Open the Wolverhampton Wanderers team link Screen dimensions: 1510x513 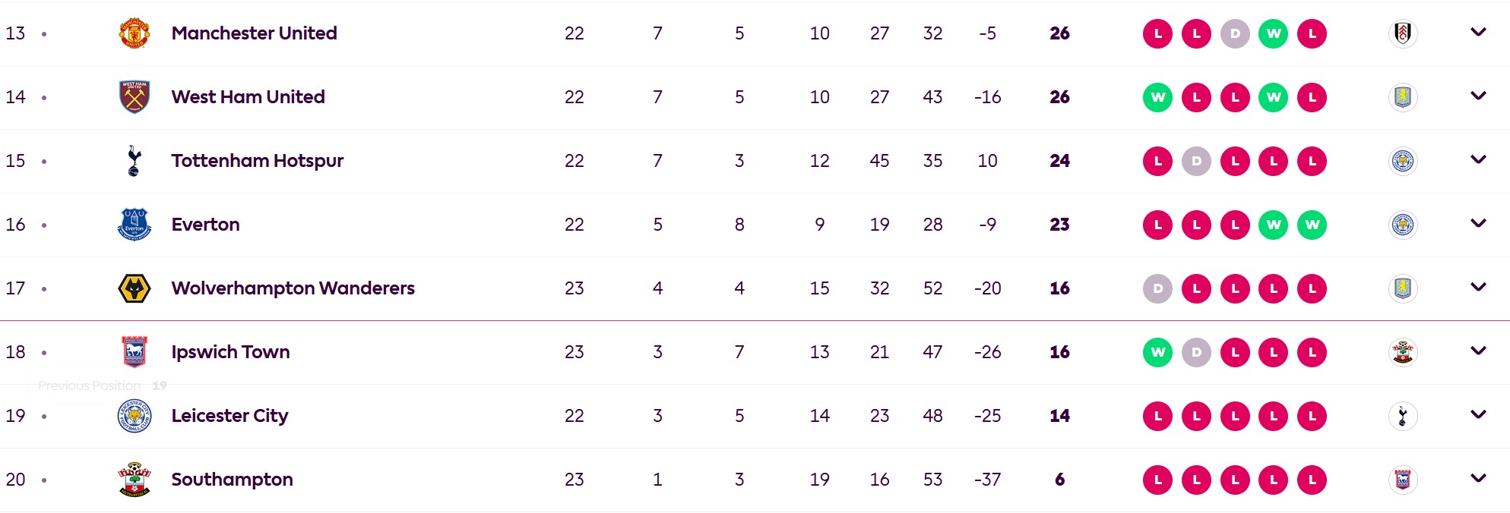[x=293, y=288]
